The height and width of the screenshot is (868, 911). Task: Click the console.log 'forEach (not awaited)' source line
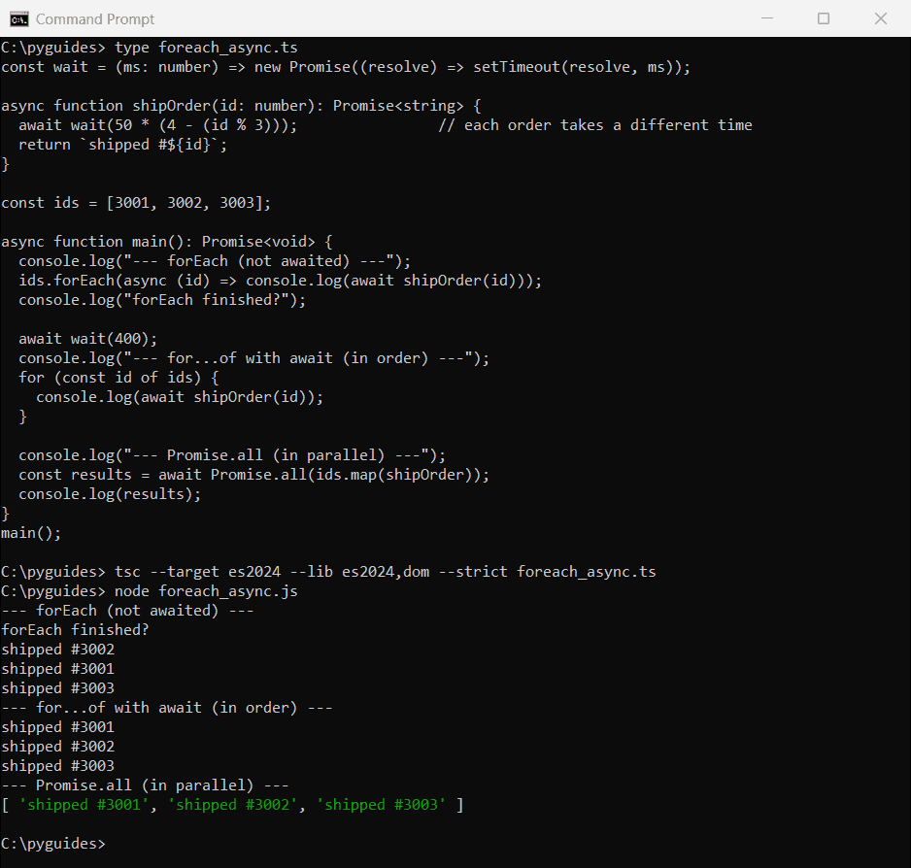tap(215, 261)
